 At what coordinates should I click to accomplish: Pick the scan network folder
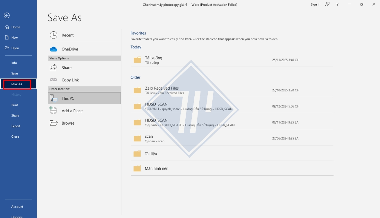(149, 138)
